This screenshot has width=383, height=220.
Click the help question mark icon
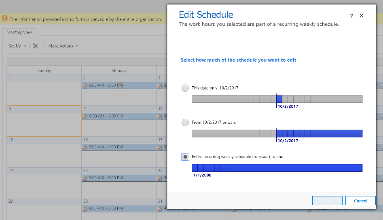351,16
